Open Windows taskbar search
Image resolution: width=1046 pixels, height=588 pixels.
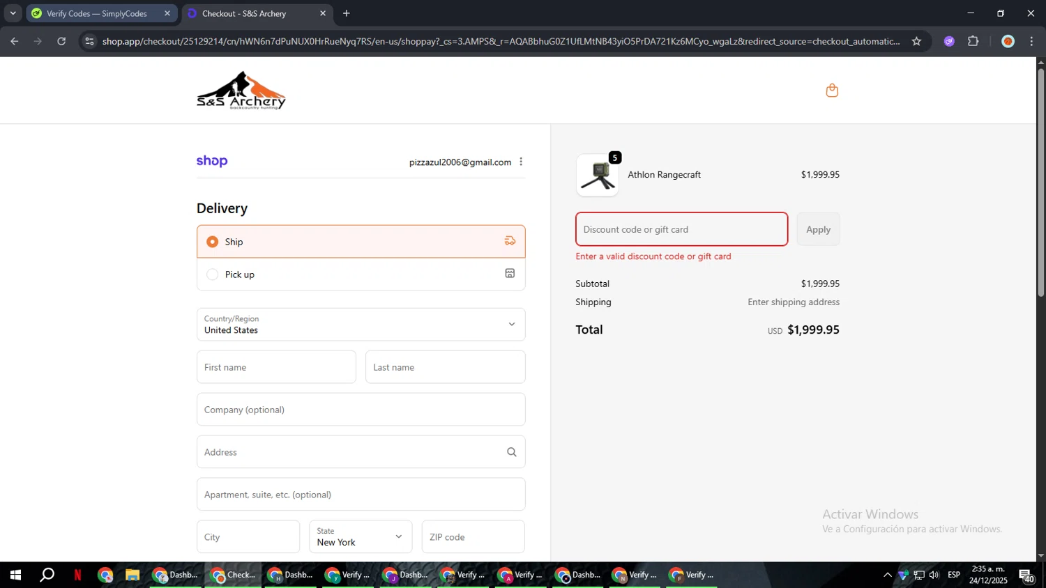(47, 575)
